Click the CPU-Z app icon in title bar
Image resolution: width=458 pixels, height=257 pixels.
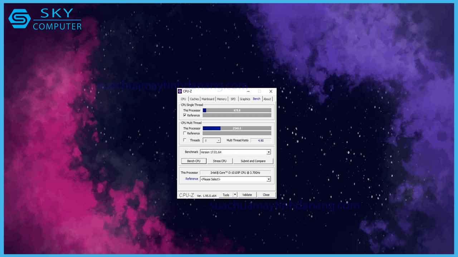click(180, 91)
